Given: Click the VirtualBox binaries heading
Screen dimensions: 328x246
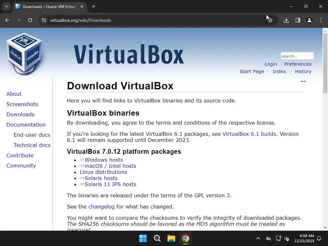Looking at the screenshot, I should pyautogui.click(x=103, y=113).
